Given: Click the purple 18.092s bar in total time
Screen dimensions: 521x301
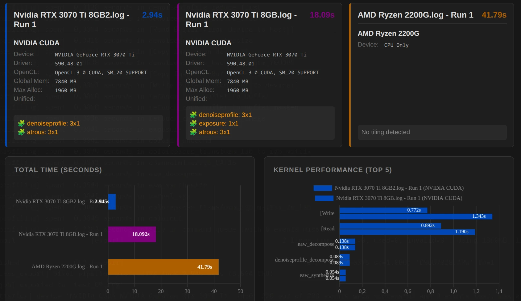Looking at the screenshot, I should pyautogui.click(x=132, y=234).
